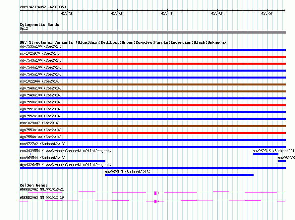This screenshot has width=295, height=220.
Task: Click the ANKRD20A2|NM_001012421 gene label
Action: click(x=42, y=189)
